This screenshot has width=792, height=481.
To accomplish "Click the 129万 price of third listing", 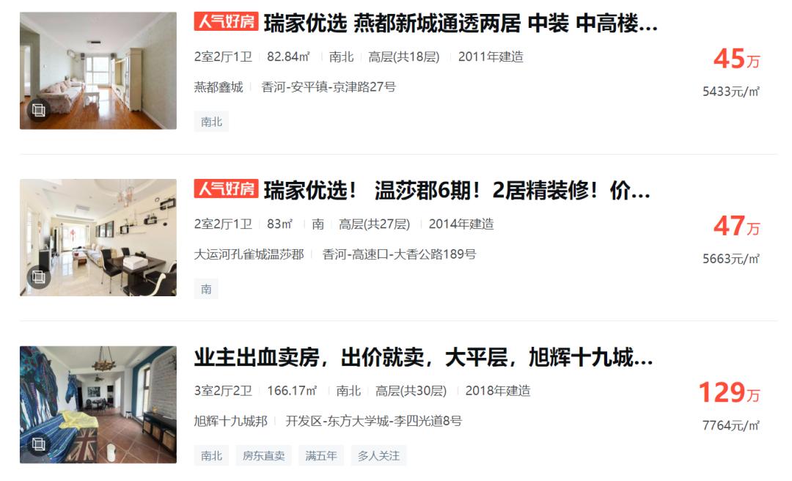I will (730, 392).
